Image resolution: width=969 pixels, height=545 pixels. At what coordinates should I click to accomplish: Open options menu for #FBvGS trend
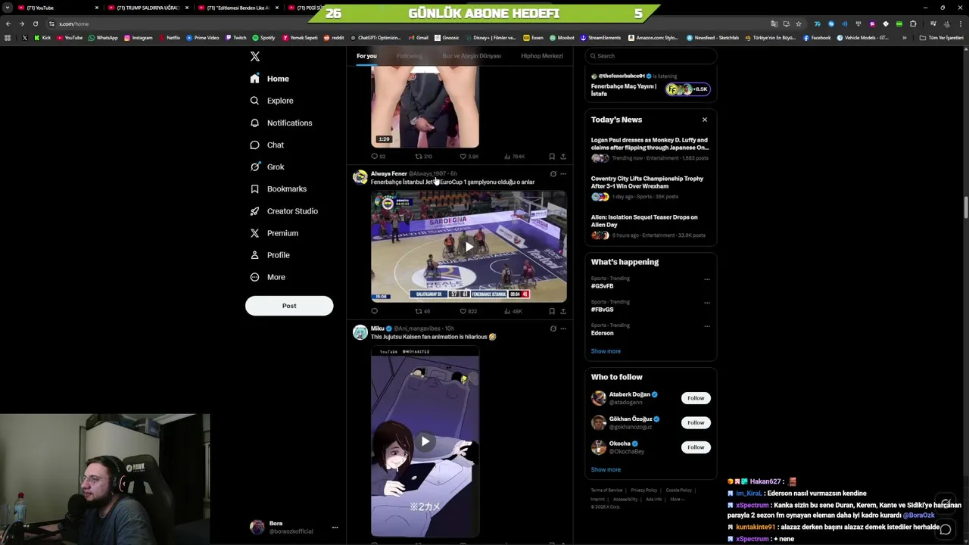click(x=707, y=303)
